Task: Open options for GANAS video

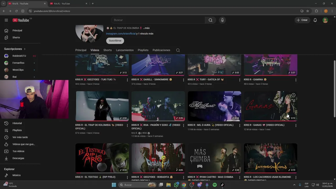Action: (x=296, y=125)
